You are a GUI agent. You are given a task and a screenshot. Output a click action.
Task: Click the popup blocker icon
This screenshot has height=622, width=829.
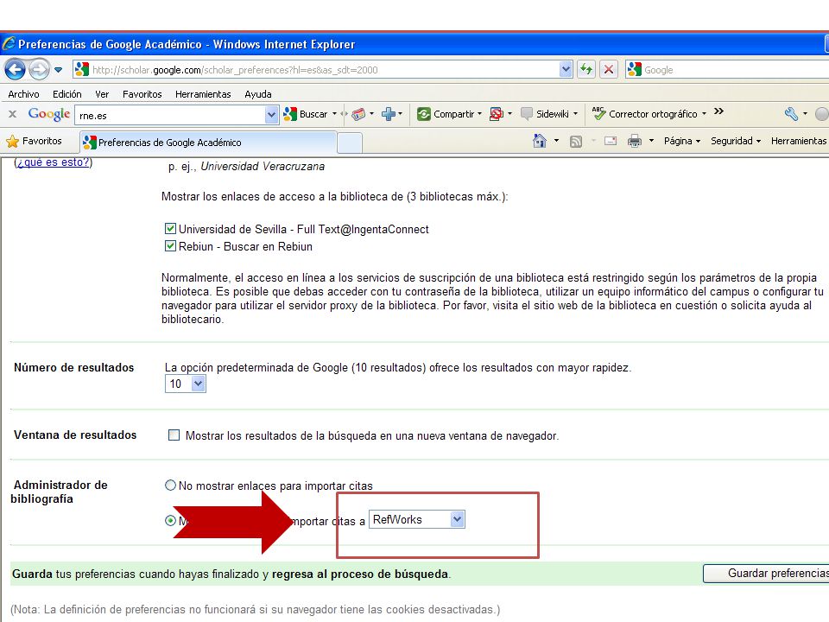pyautogui.click(x=496, y=114)
